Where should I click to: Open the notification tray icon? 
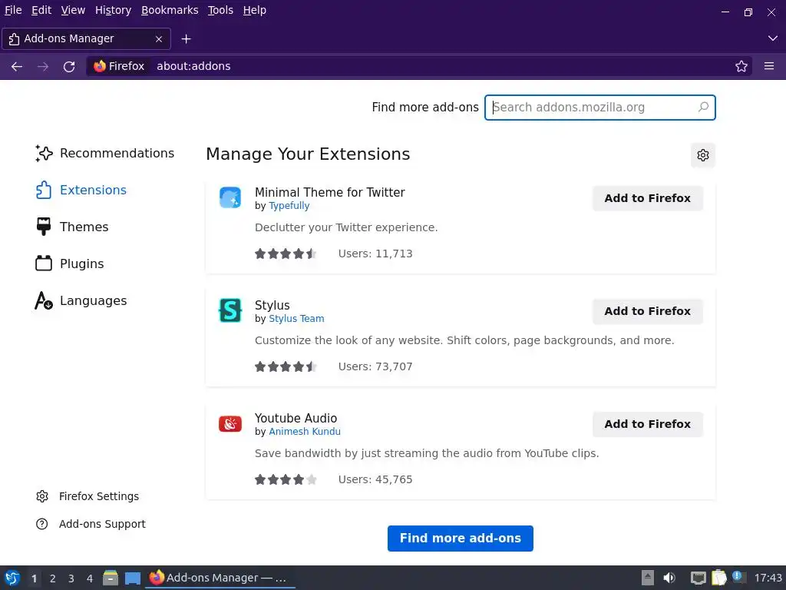738,577
